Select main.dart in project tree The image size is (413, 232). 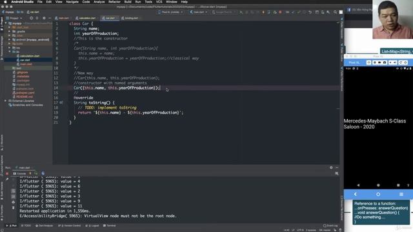tap(26, 64)
